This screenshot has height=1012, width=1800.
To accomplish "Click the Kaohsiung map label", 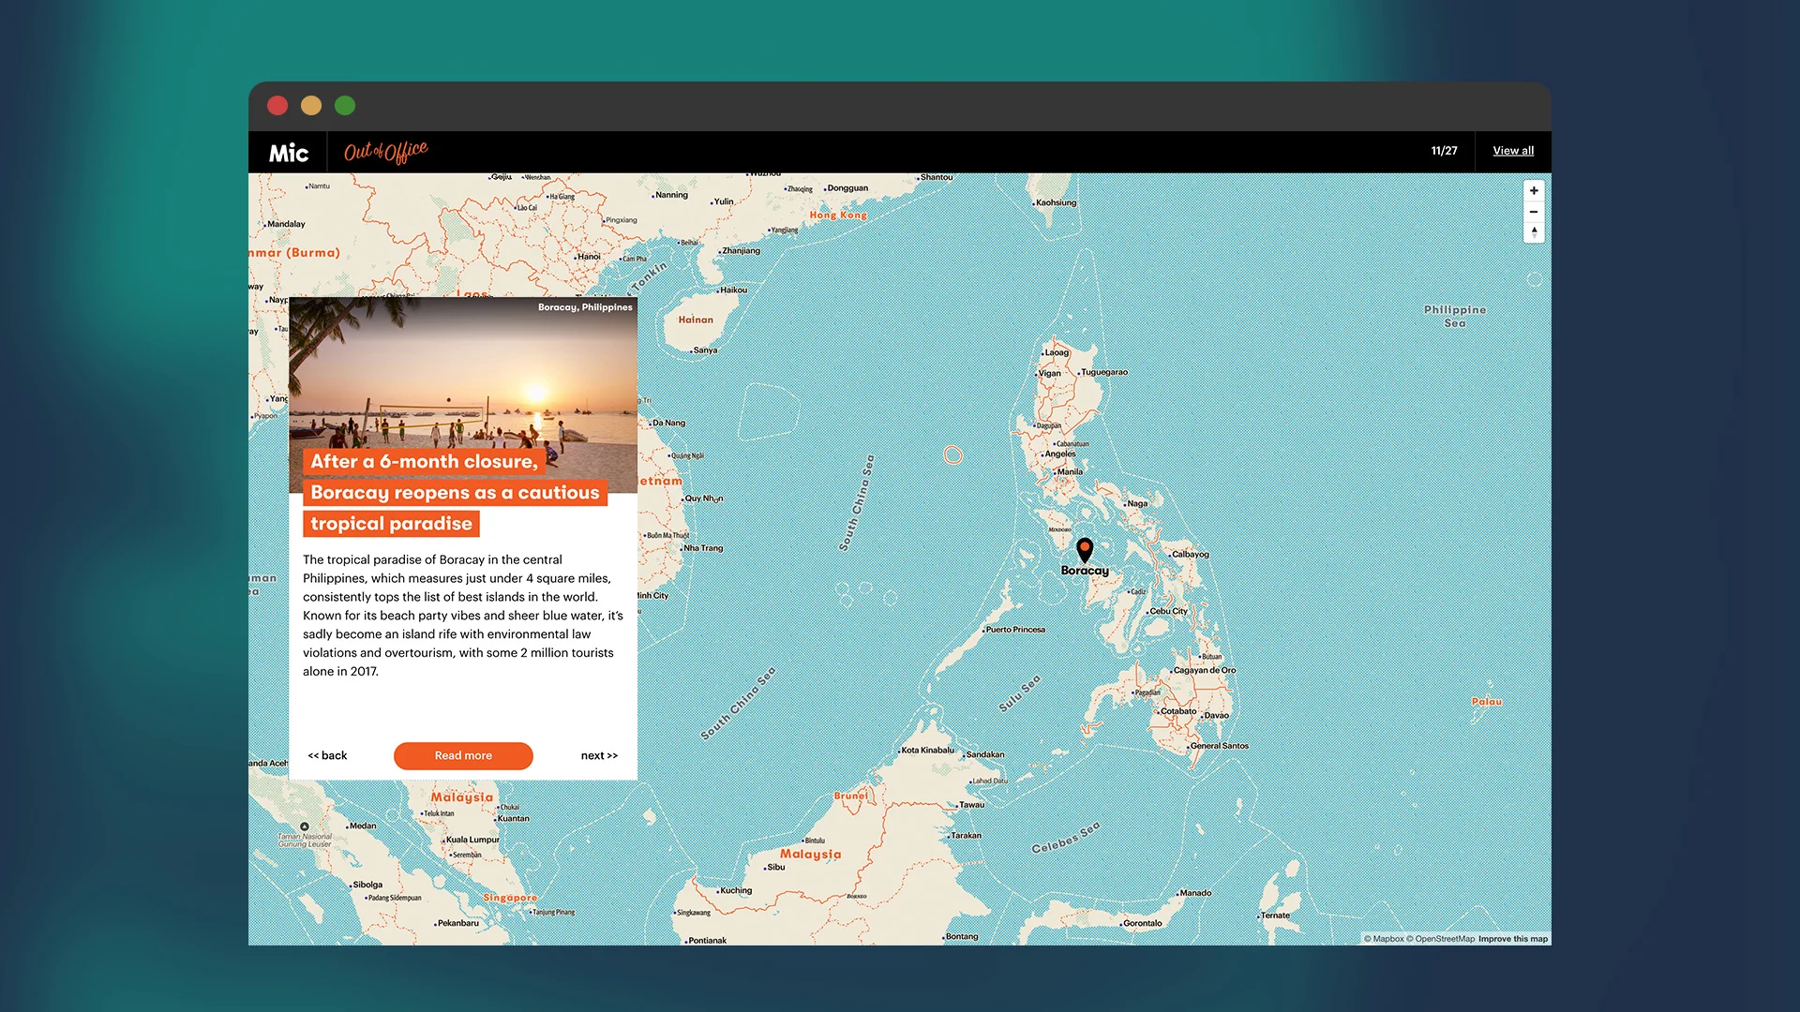I will tap(1057, 203).
